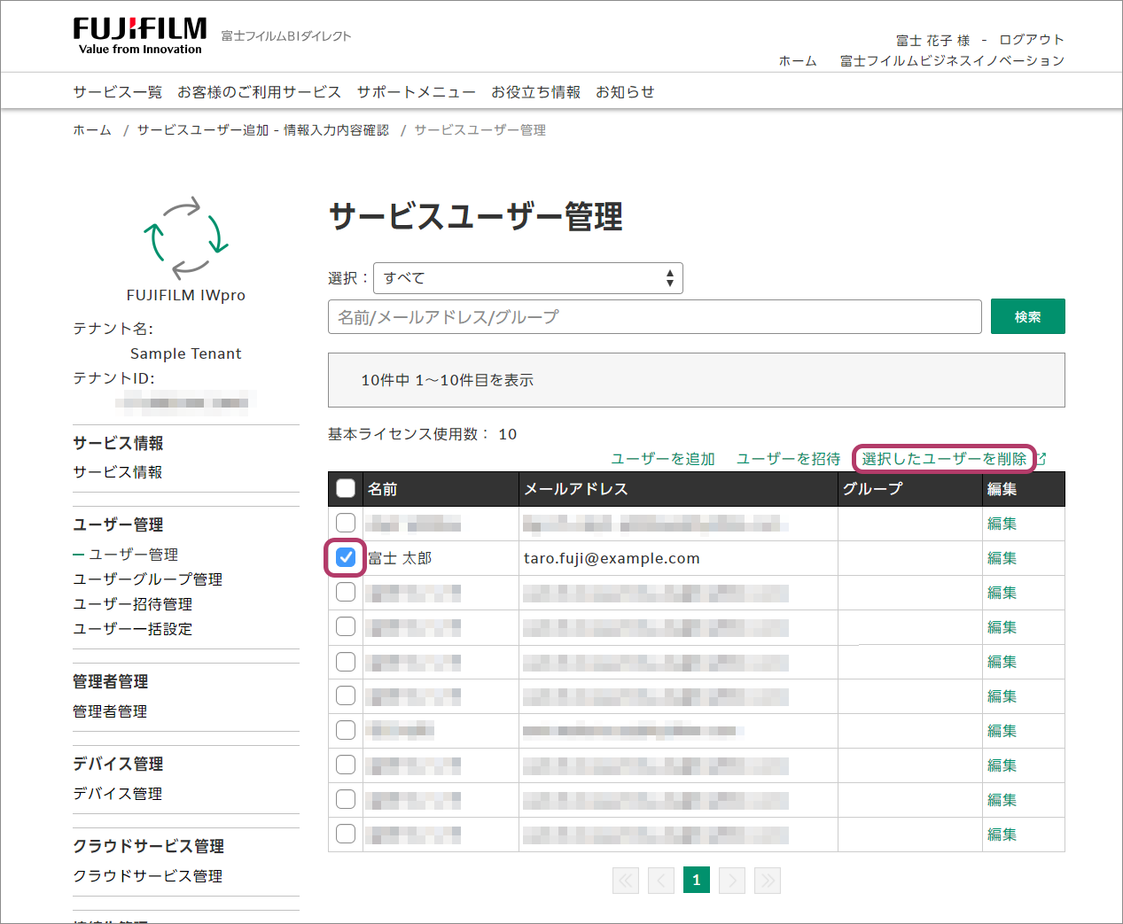Image resolution: width=1123 pixels, height=924 pixels.
Task: Click the FUJIFILM logo
Action: [x=140, y=35]
